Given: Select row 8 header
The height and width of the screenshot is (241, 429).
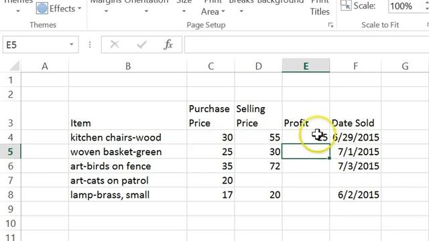Looking at the screenshot, I should point(11,195).
